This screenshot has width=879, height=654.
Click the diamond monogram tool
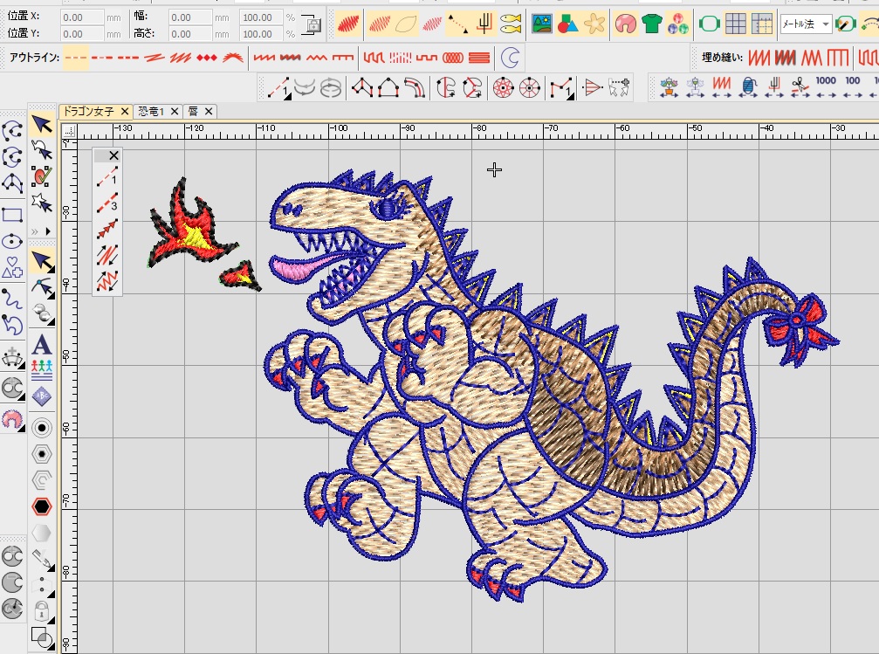point(42,396)
